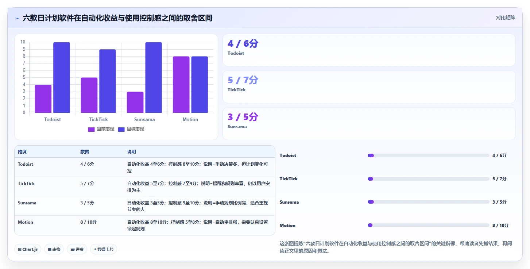Click the 8 / 10分 progress value
The width and height of the screenshot is (530, 269).
pos(500,226)
